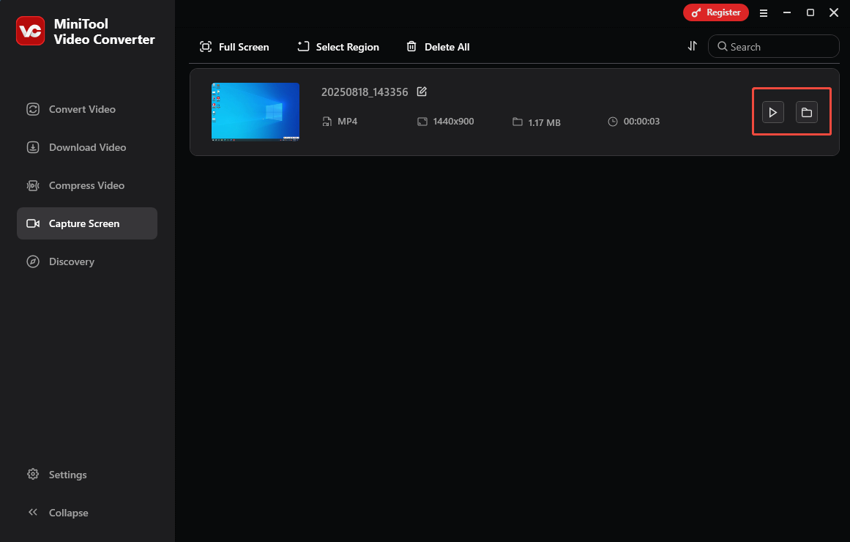Click inside the Search field

773,46
